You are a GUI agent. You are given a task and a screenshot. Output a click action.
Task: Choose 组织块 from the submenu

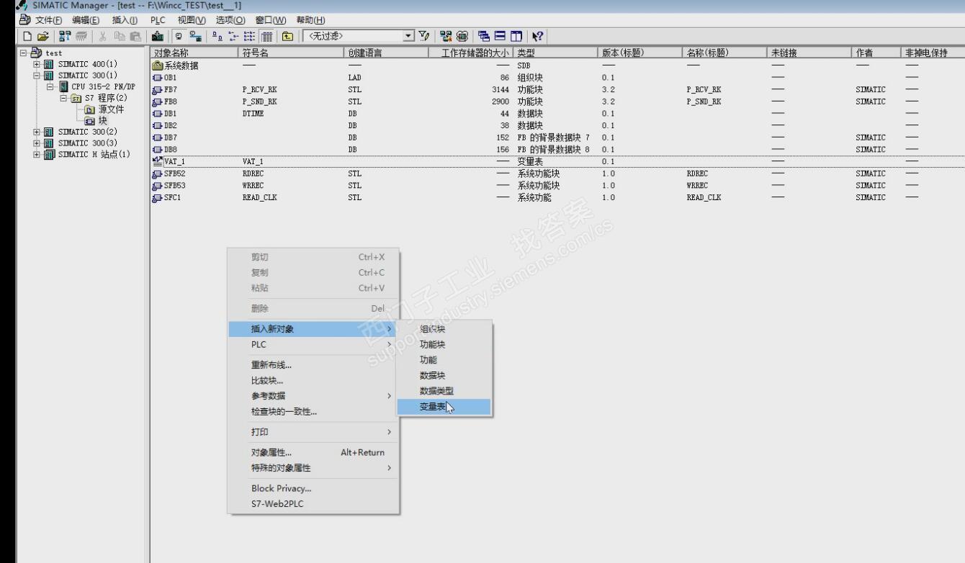pyautogui.click(x=444, y=329)
